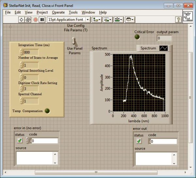Toggle the Use Config File Params switch
This screenshot has width=196, height=178.
tap(74, 41)
